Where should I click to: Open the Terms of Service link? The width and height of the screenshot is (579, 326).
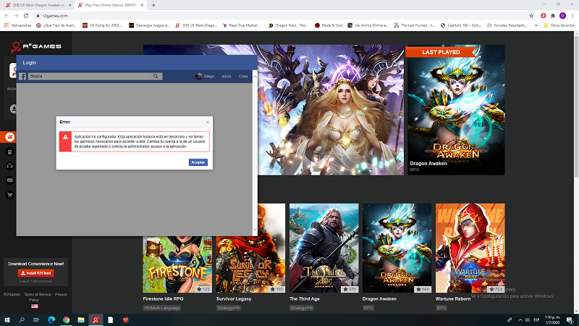pyautogui.click(x=36, y=295)
